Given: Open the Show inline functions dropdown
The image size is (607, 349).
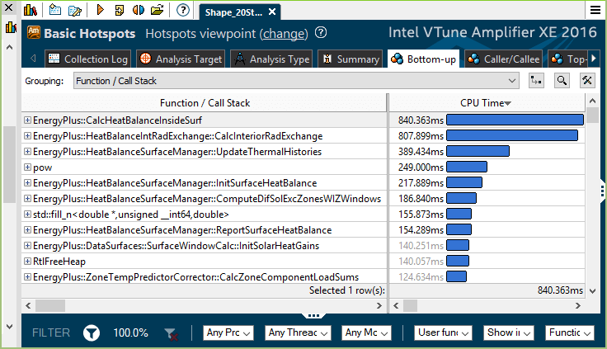Looking at the screenshot, I should (509, 332).
